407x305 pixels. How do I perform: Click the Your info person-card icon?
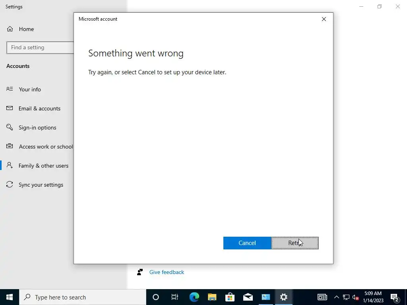click(x=10, y=89)
